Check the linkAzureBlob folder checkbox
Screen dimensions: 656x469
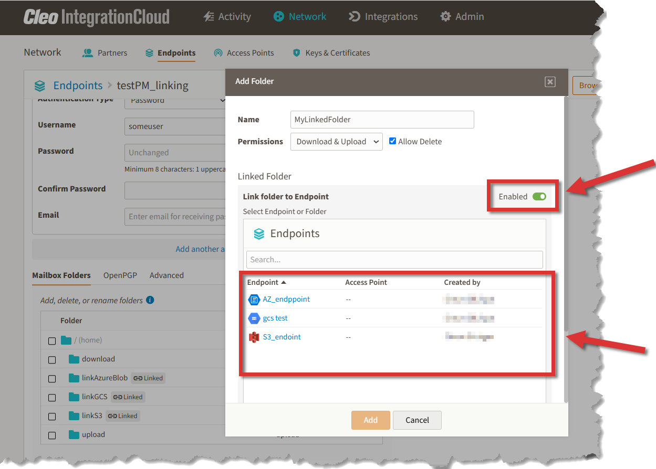52,379
